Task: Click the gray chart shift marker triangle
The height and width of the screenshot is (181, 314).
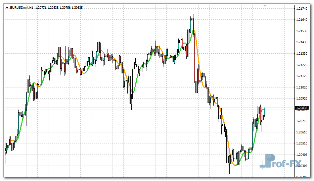Action: click(265, 6)
